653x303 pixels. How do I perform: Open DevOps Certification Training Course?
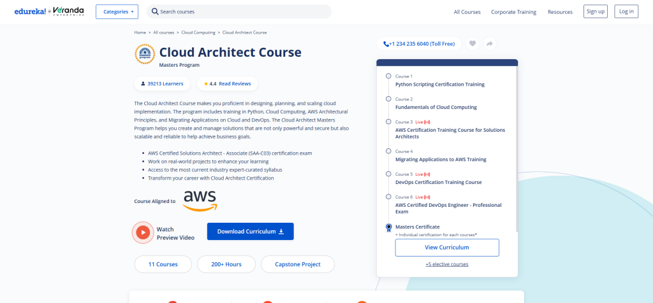pos(439,183)
